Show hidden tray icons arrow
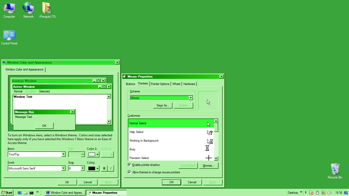This screenshot has width=349, height=196. coord(306,192)
